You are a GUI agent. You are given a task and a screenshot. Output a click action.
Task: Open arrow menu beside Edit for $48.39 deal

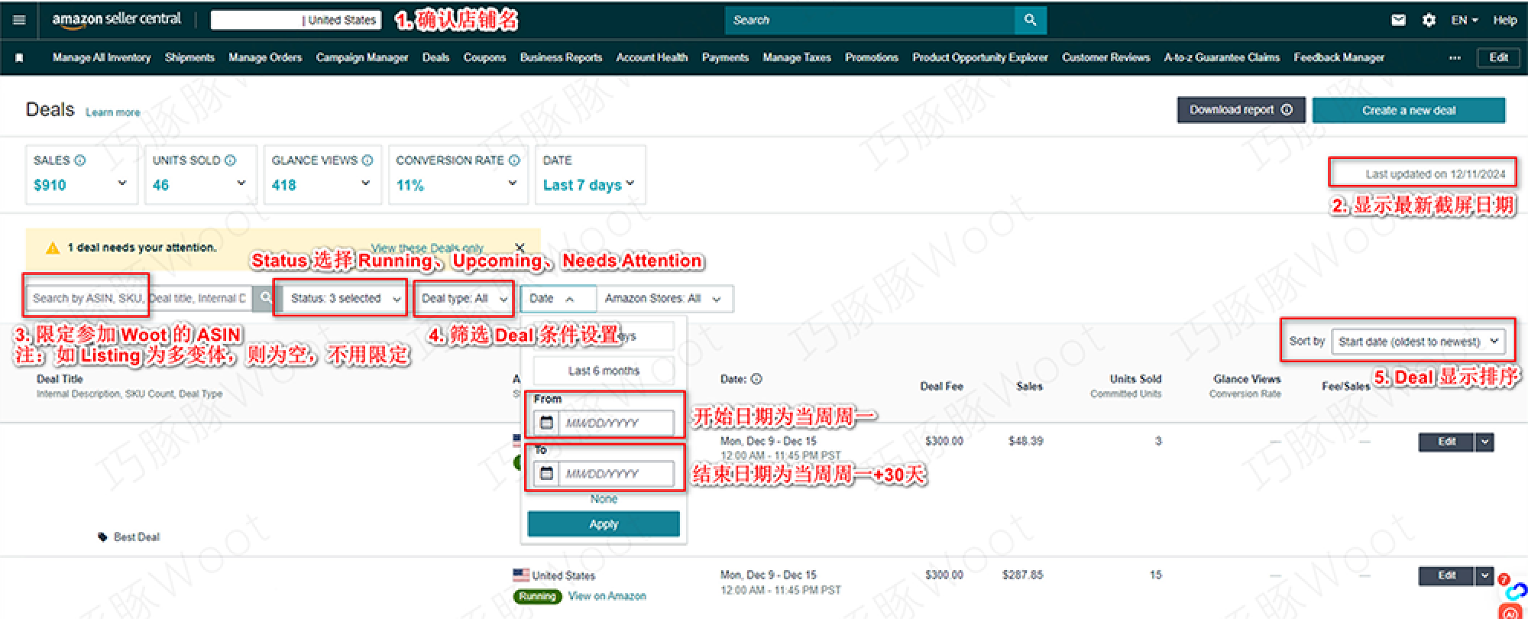click(1484, 442)
